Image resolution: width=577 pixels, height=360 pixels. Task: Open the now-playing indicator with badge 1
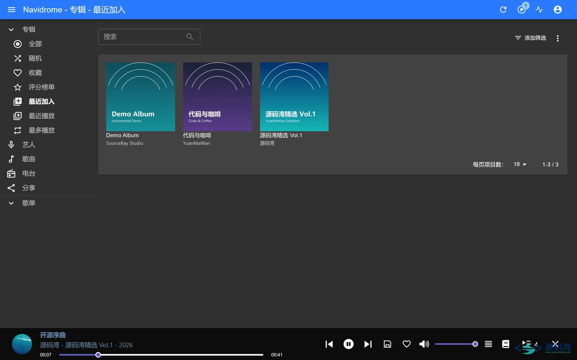click(521, 10)
